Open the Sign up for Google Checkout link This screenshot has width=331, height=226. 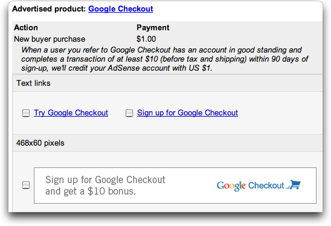(187, 113)
